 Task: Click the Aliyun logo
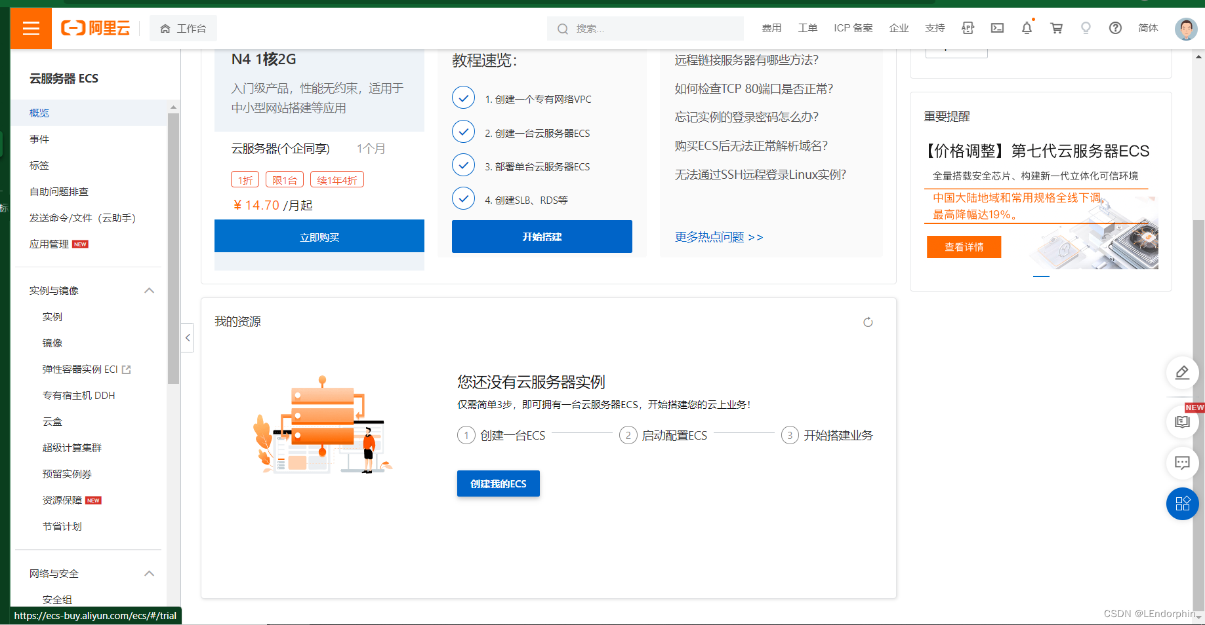click(96, 28)
